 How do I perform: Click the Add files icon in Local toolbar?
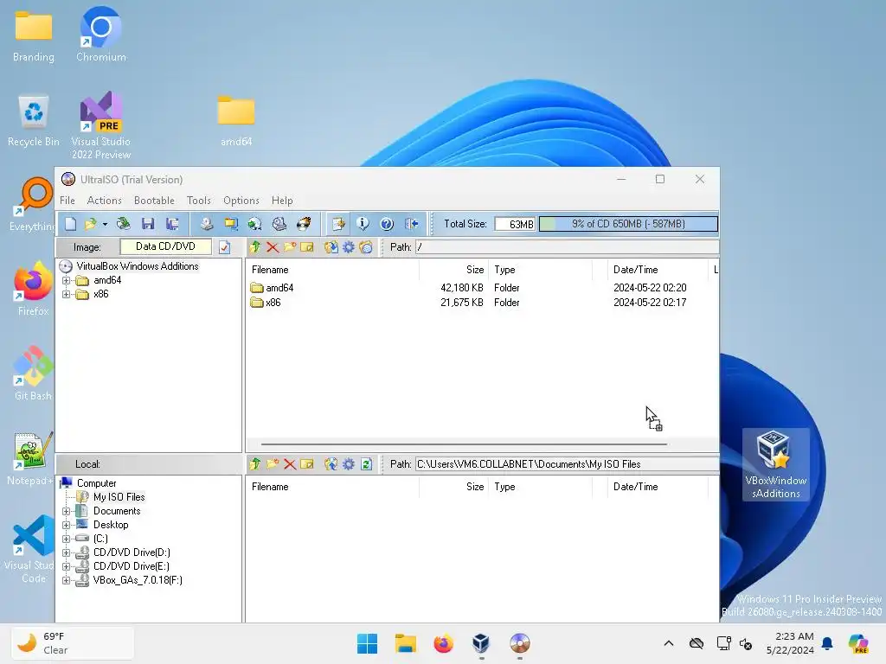click(x=331, y=464)
